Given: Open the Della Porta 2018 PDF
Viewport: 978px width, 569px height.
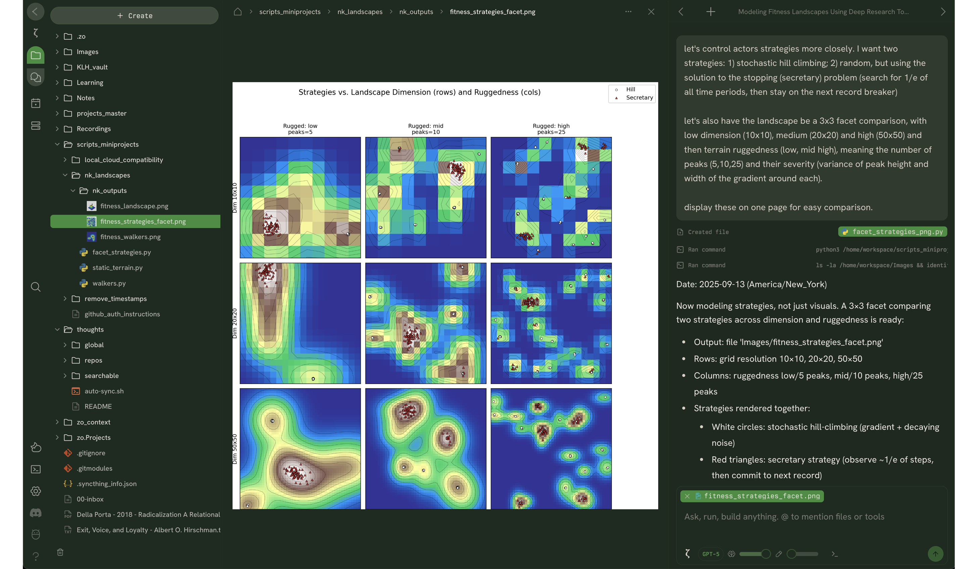Looking at the screenshot, I should pos(148,514).
